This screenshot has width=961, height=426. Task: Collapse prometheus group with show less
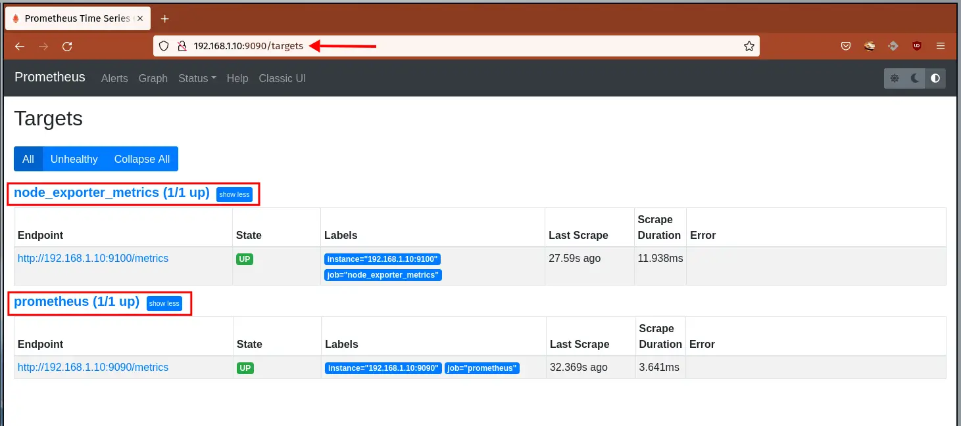click(x=164, y=303)
